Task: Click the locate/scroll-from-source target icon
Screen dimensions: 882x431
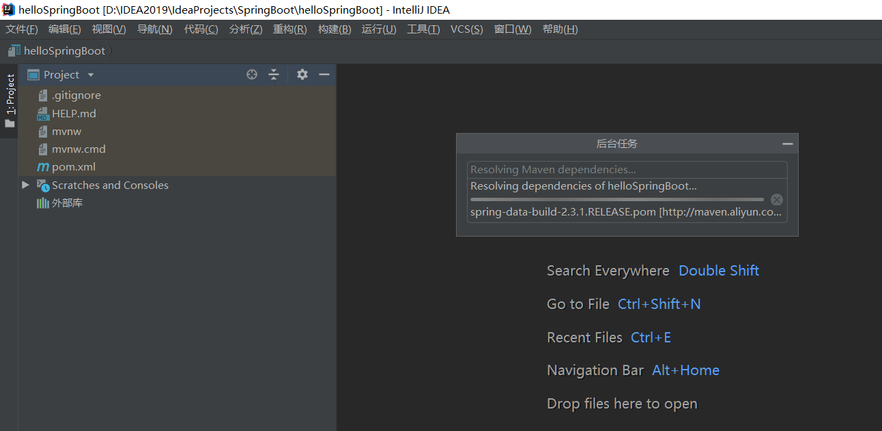Action: pos(252,75)
